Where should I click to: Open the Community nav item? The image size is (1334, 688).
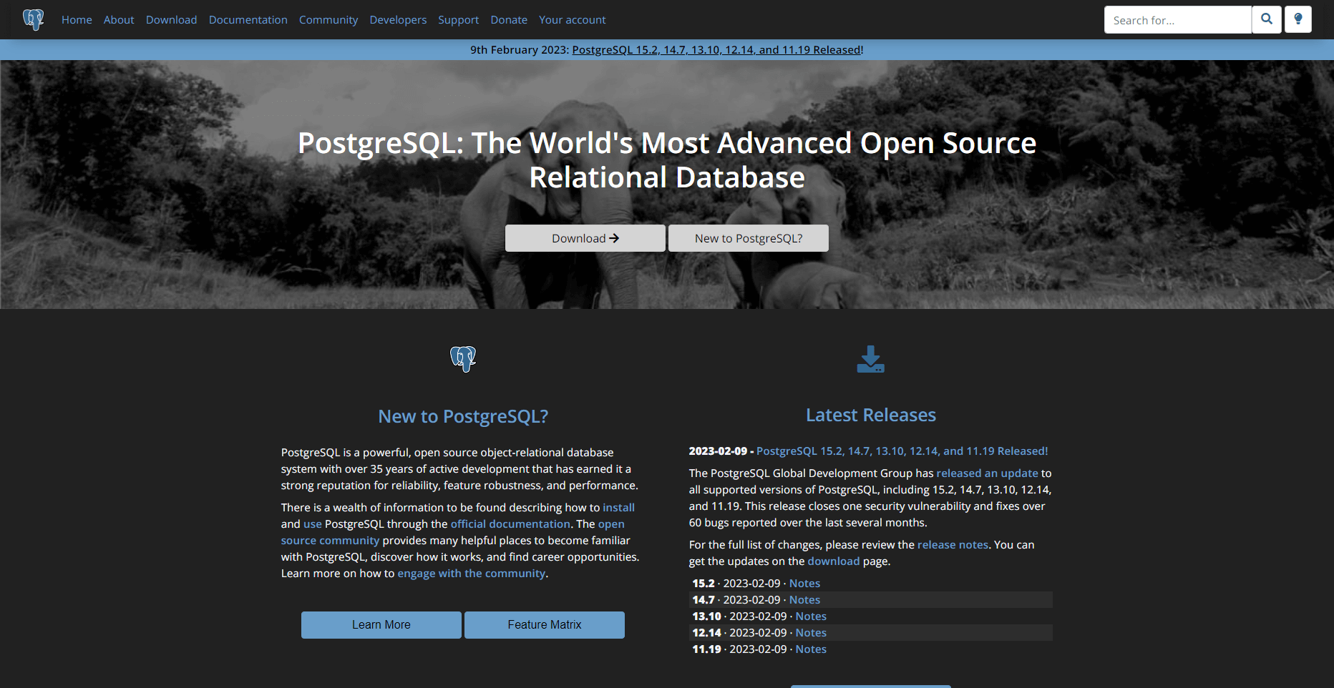click(x=328, y=20)
